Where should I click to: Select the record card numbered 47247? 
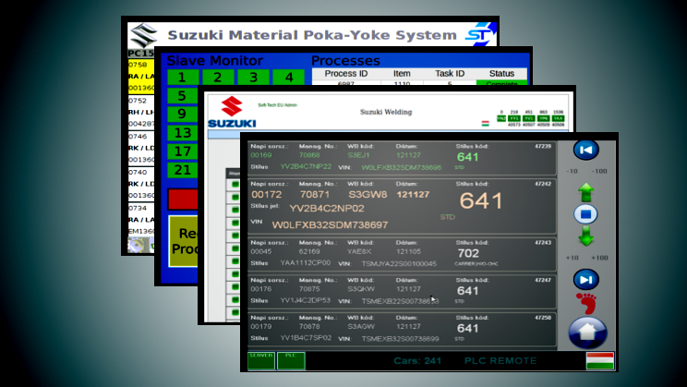(x=402, y=292)
